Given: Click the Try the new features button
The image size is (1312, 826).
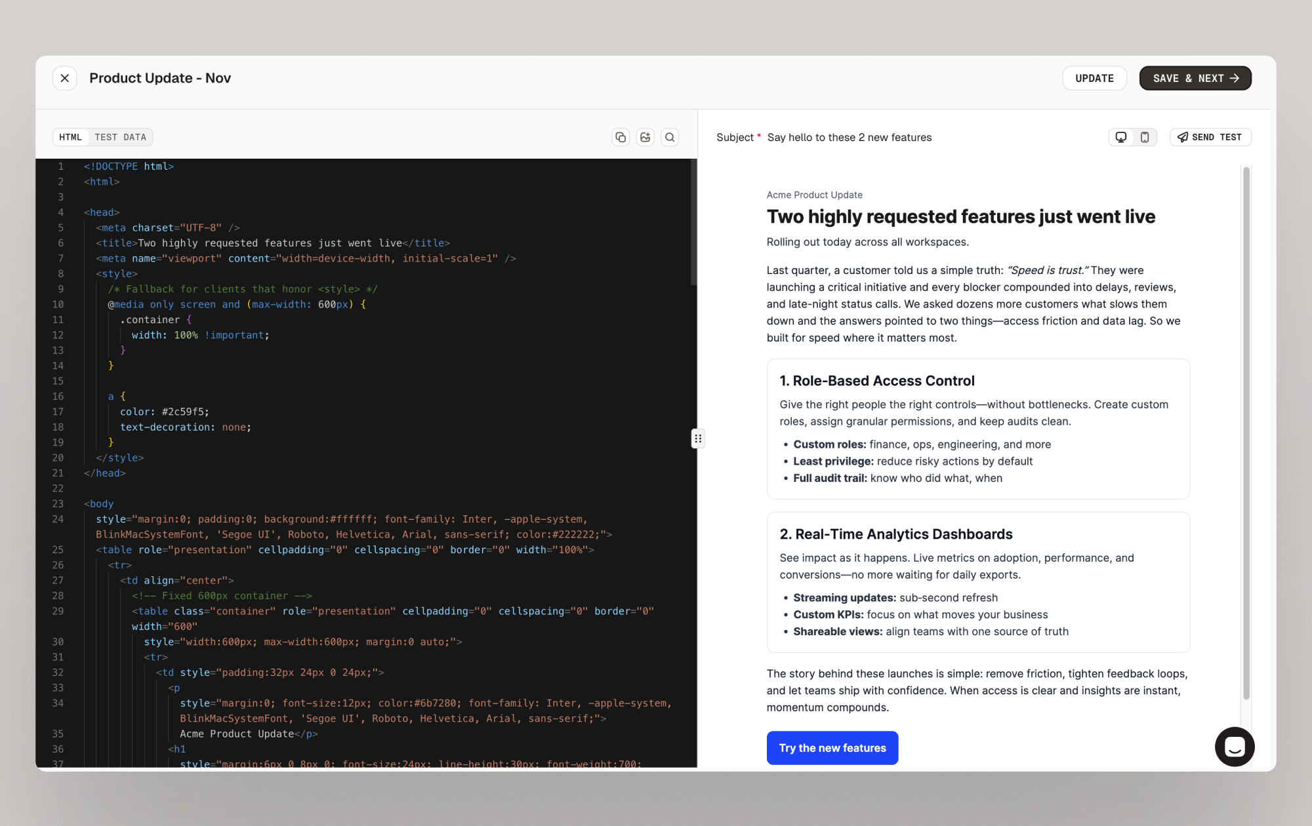Looking at the screenshot, I should coord(832,748).
